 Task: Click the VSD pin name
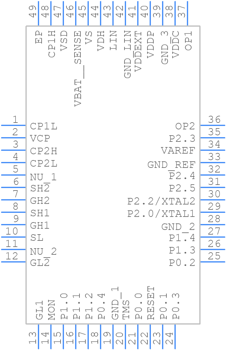[x=64, y=41]
